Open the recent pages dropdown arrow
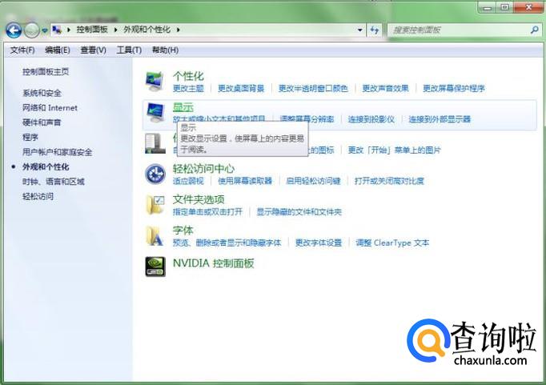This screenshot has height=385, width=546. 45,30
